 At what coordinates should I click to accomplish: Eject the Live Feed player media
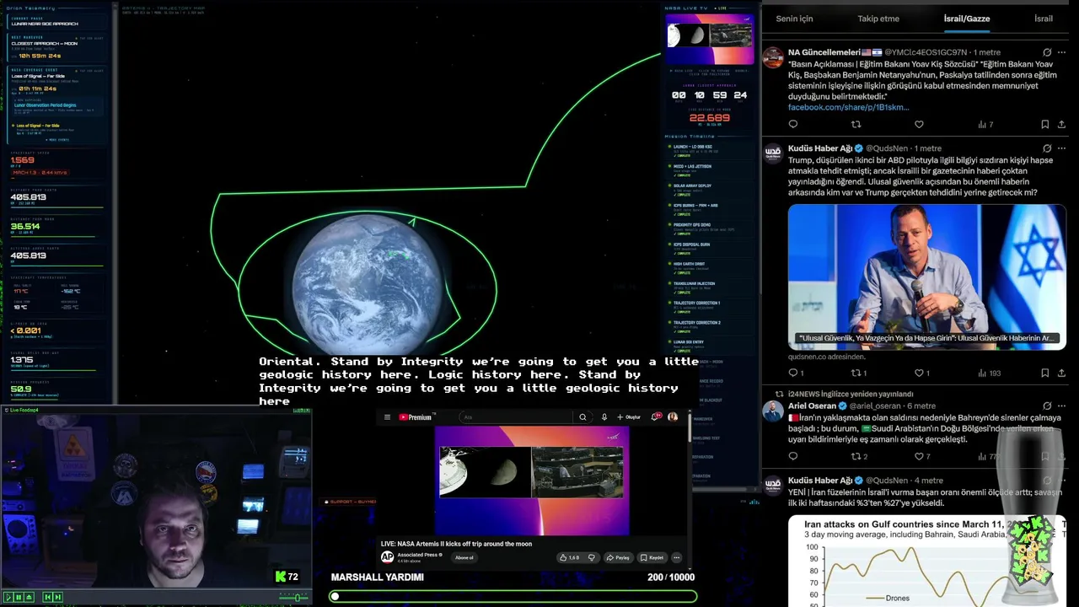coord(29,597)
